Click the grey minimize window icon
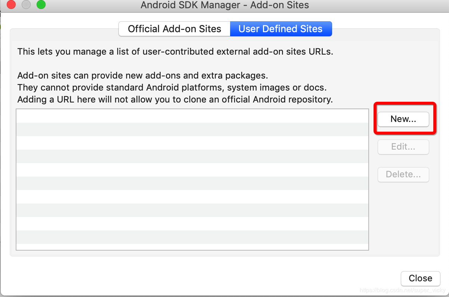 [26, 5]
